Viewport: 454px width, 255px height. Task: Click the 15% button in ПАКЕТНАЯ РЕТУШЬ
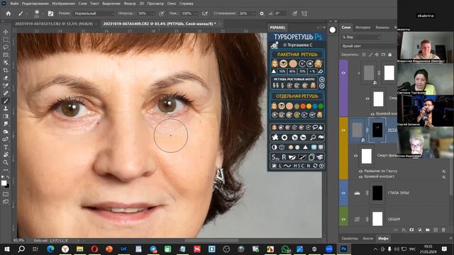click(282, 71)
